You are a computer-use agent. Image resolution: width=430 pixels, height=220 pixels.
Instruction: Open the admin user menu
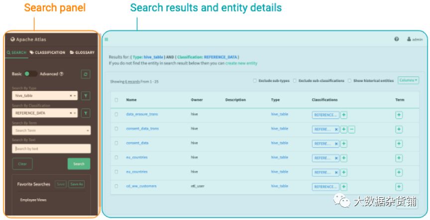pyautogui.click(x=415, y=39)
